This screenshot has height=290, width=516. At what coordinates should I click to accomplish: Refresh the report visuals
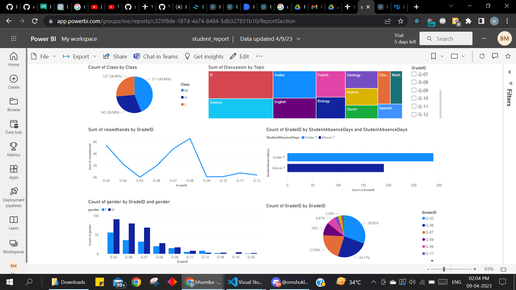(482, 56)
